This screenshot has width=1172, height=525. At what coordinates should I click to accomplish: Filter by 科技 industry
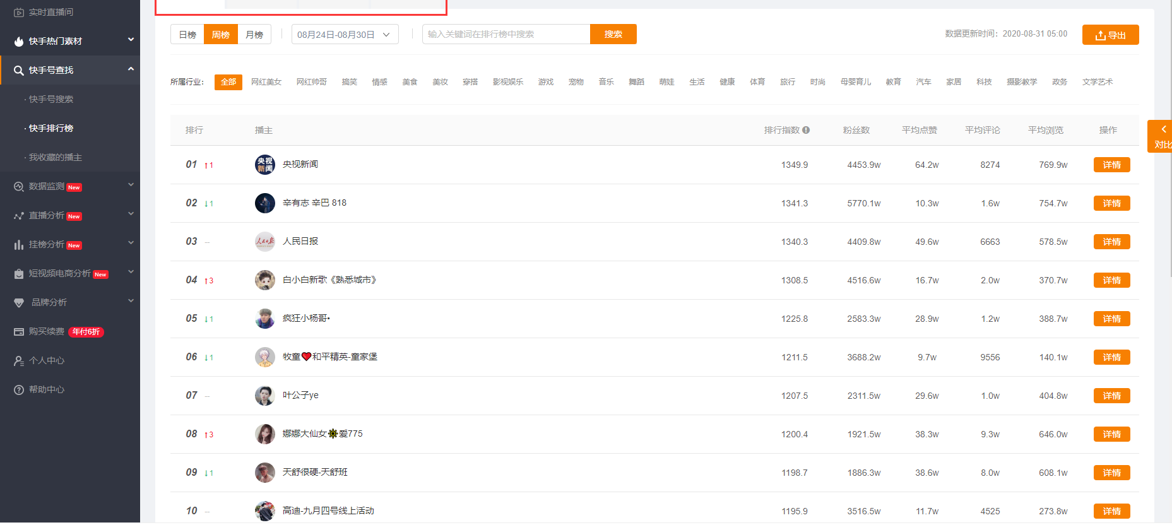984,82
